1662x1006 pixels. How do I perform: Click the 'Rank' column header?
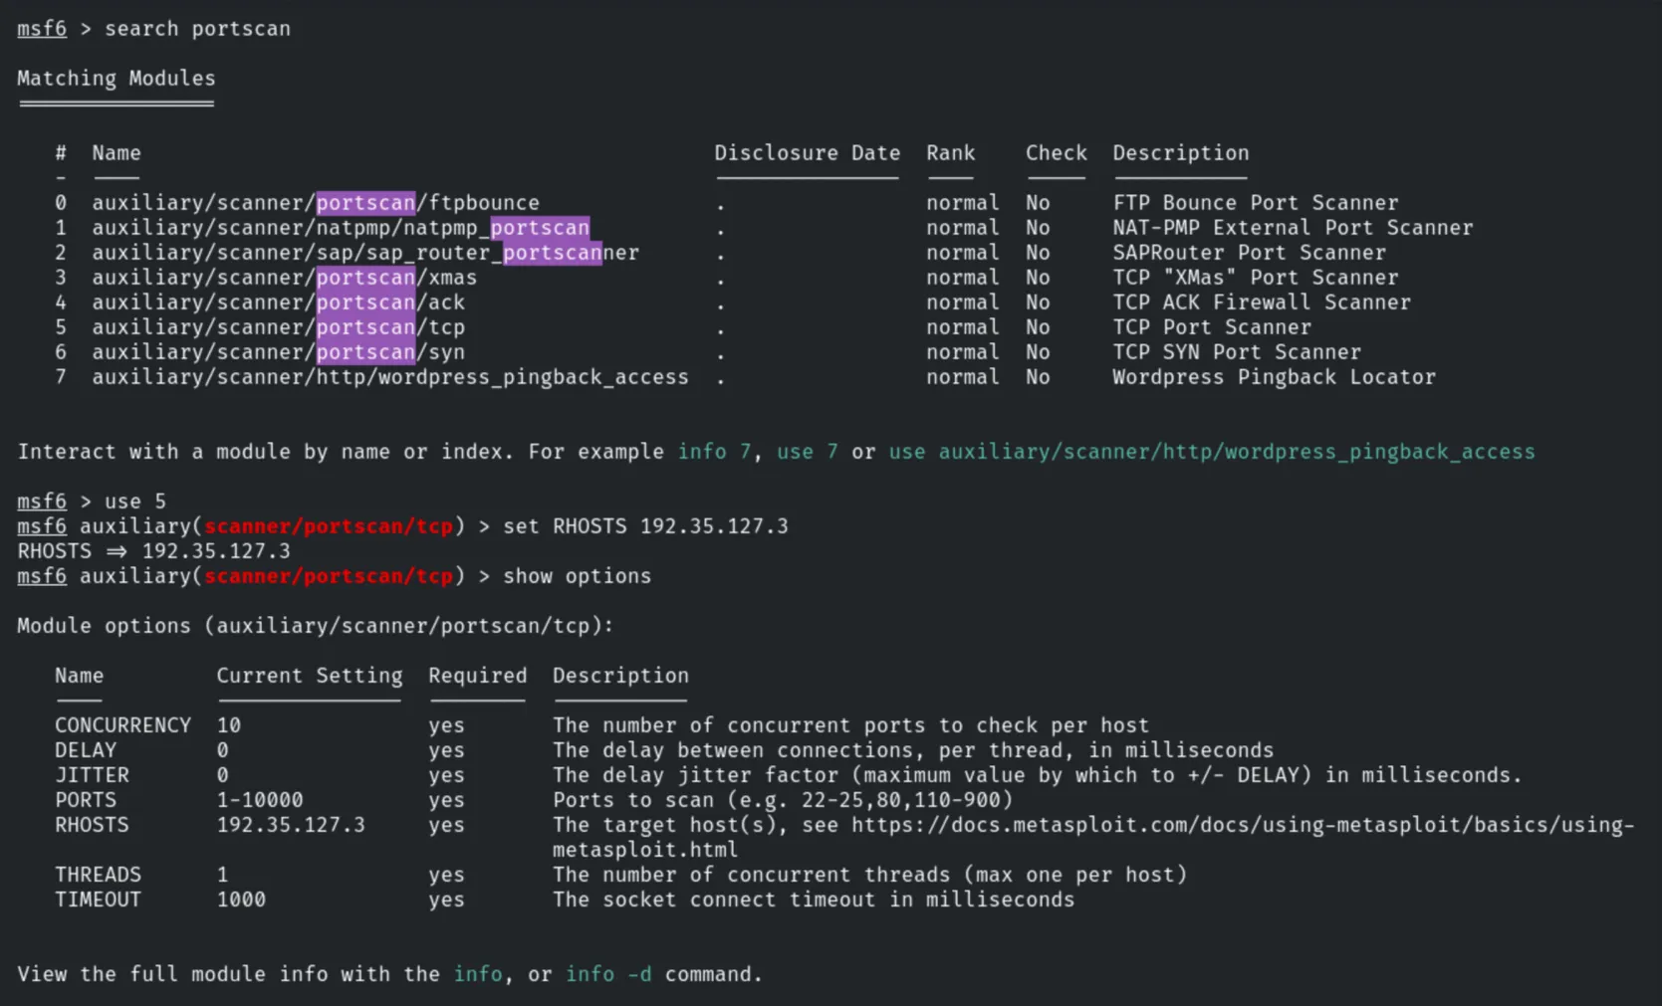click(x=951, y=153)
